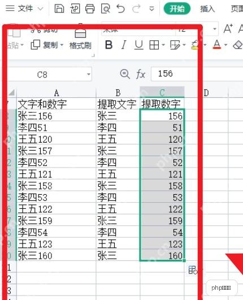The width and height of the screenshot is (243, 300).
Task: Click the 复制 copy button
Action: click(44, 45)
